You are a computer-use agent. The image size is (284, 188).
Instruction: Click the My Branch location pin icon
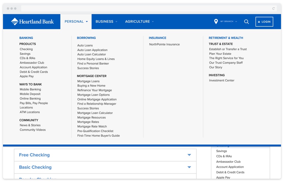coord(216,22)
